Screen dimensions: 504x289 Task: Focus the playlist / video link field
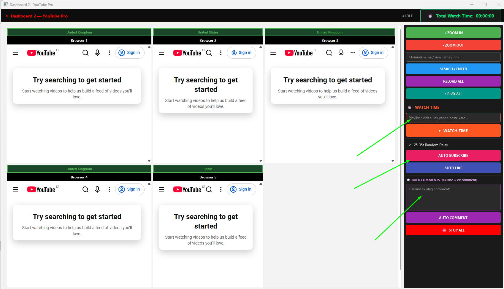coord(453,118)
